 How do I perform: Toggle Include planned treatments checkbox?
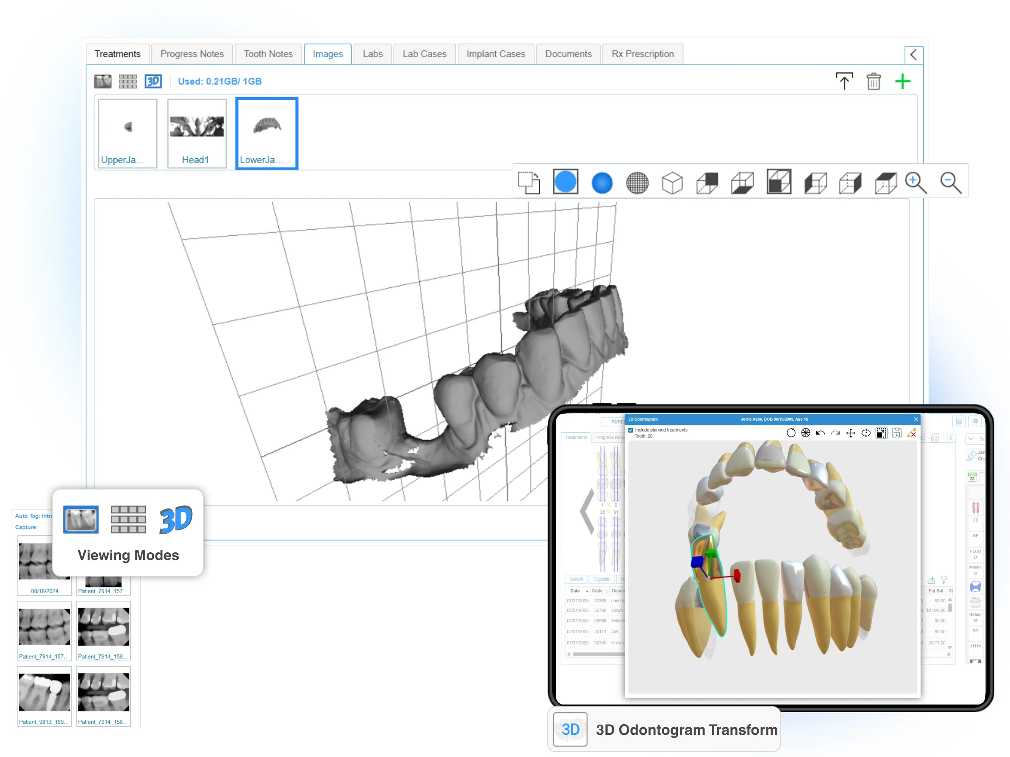tap(631, 430)
